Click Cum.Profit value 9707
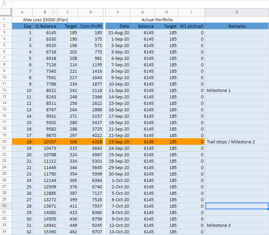 click(91, 232)
